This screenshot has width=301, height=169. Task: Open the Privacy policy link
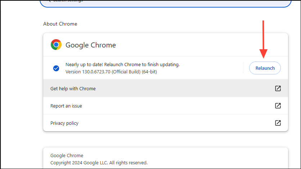click(64, 123)
